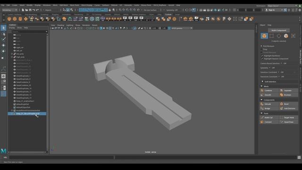Select the Drag radio option
Screen dimensions: 302x170
(x=261, y=49)
